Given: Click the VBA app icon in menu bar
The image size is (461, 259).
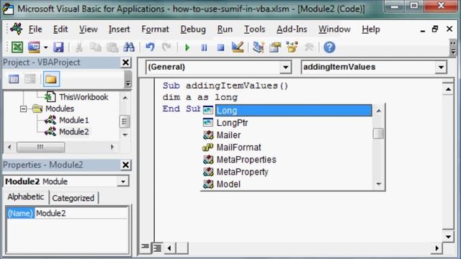Looking at the screenshot, I should pos(16,29).
